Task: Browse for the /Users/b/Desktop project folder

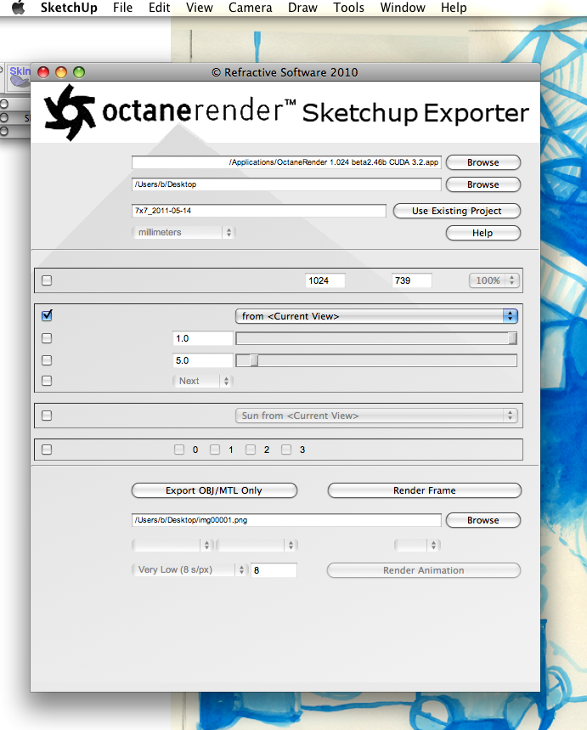Action: 483,184
